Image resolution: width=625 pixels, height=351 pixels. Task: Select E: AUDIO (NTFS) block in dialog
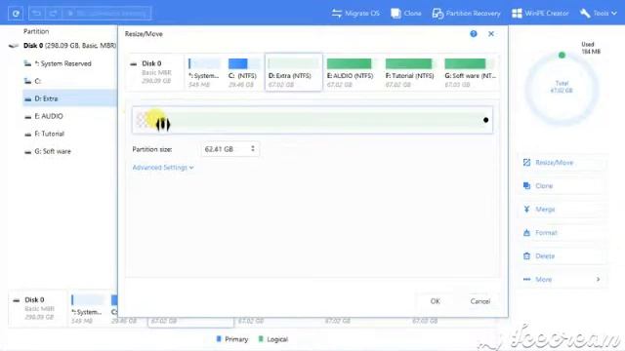(350, 73)
